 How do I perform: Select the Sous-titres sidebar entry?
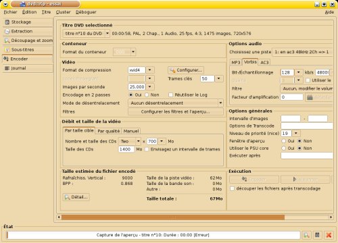28,50
